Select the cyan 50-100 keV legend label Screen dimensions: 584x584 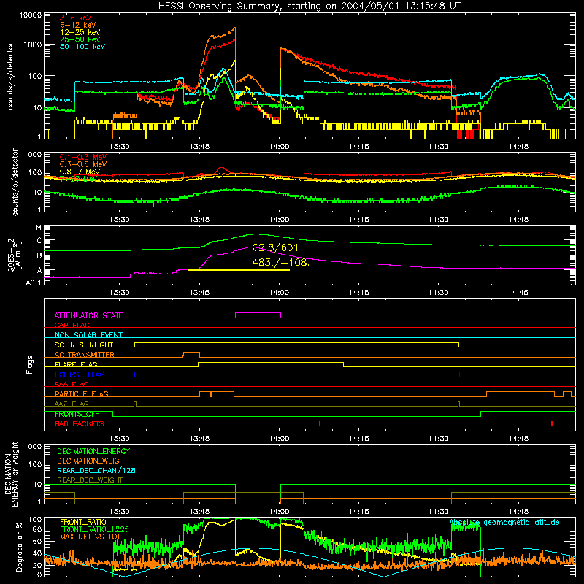pos(82,46)
